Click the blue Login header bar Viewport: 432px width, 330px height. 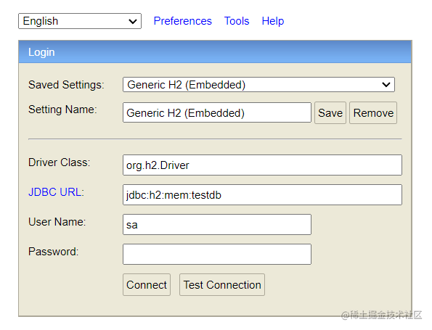(x=215, y=52)
